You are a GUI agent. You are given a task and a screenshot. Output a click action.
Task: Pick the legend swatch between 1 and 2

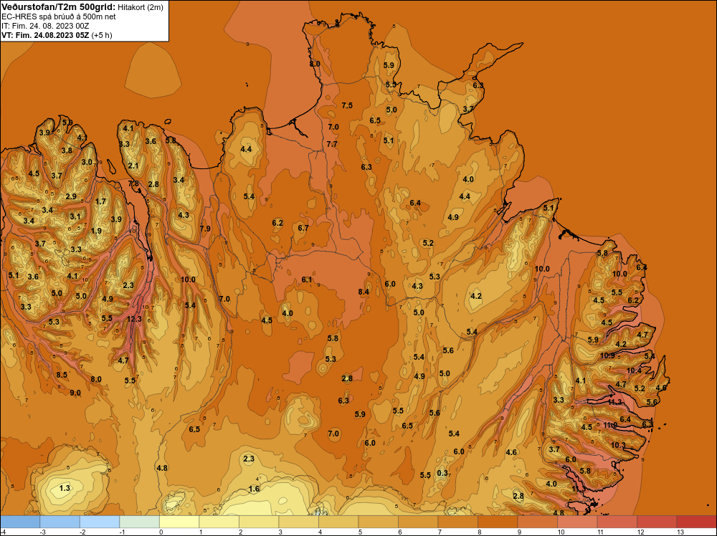219,522
